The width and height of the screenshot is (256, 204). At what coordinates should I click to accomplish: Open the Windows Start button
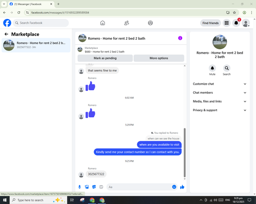point(5,200)
